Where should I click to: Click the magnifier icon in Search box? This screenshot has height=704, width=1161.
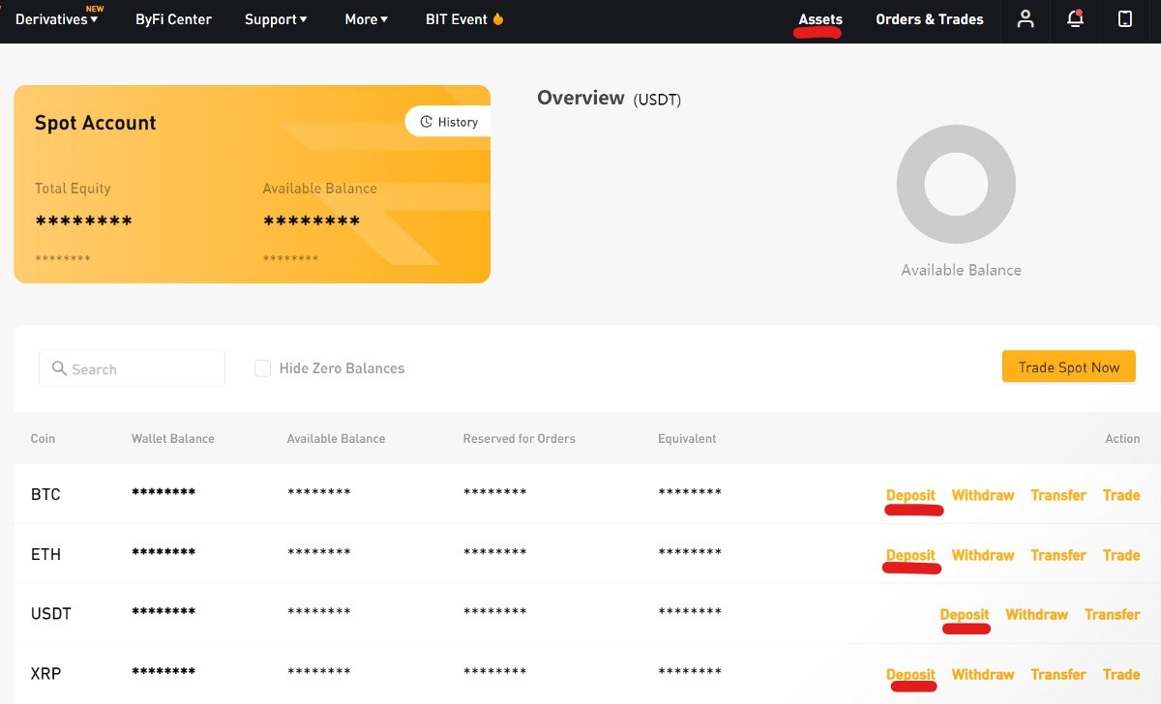59,368
